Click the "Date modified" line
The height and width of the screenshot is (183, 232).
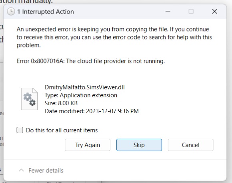(x=92, y=111)
